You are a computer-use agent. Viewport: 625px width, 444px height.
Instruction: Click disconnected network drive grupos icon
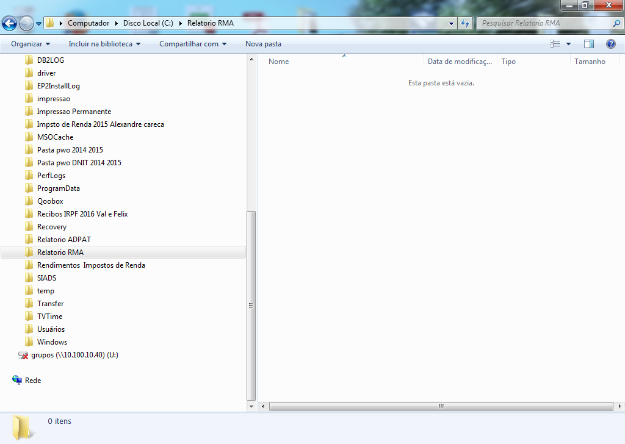click(x=23, y=355)
